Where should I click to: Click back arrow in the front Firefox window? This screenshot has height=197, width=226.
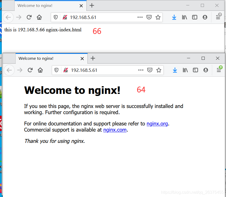9,70
